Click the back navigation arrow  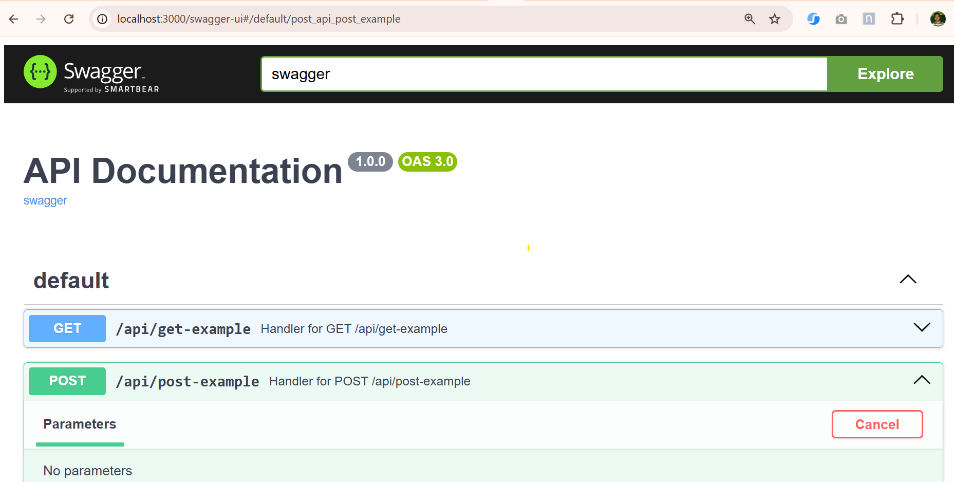pyautogui.click(x=13, y=18)
